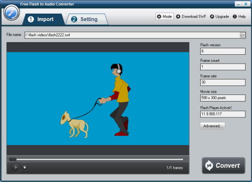
Task: Click the Frame count label
Action: 210,60
